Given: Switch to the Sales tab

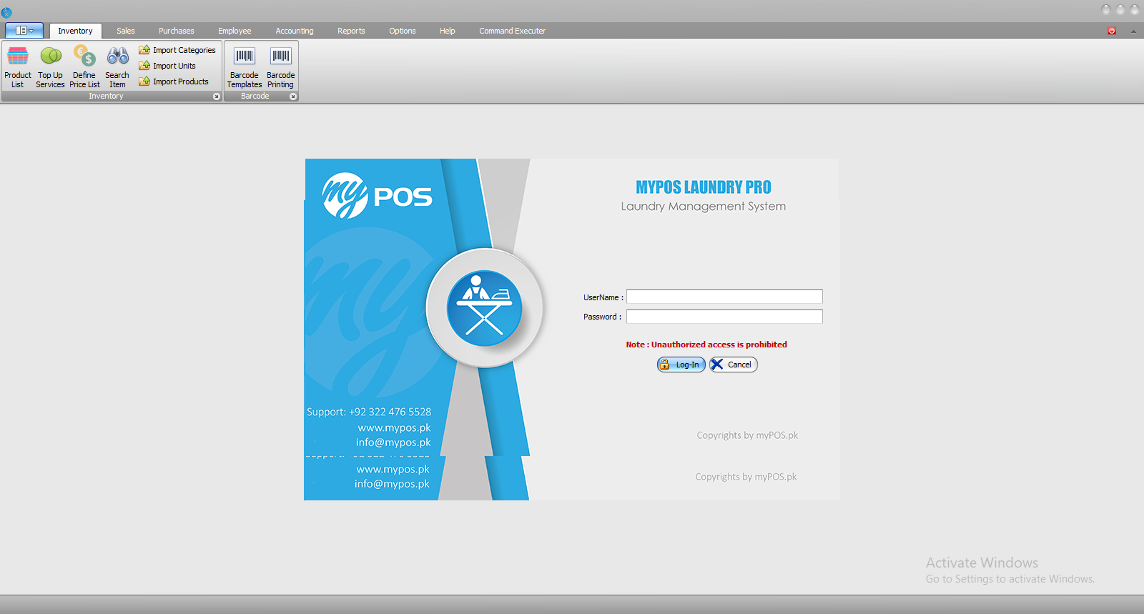Looking at the screenshot, I should 126,31.
